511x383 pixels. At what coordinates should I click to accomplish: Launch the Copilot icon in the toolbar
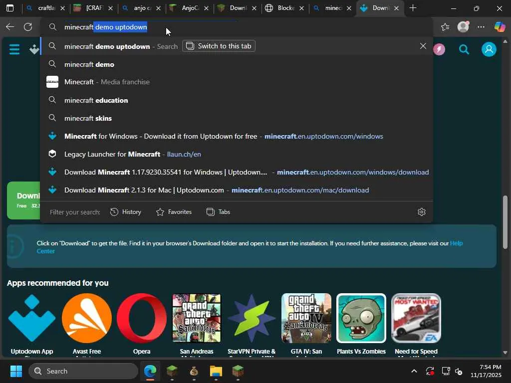tap(500, 27)
